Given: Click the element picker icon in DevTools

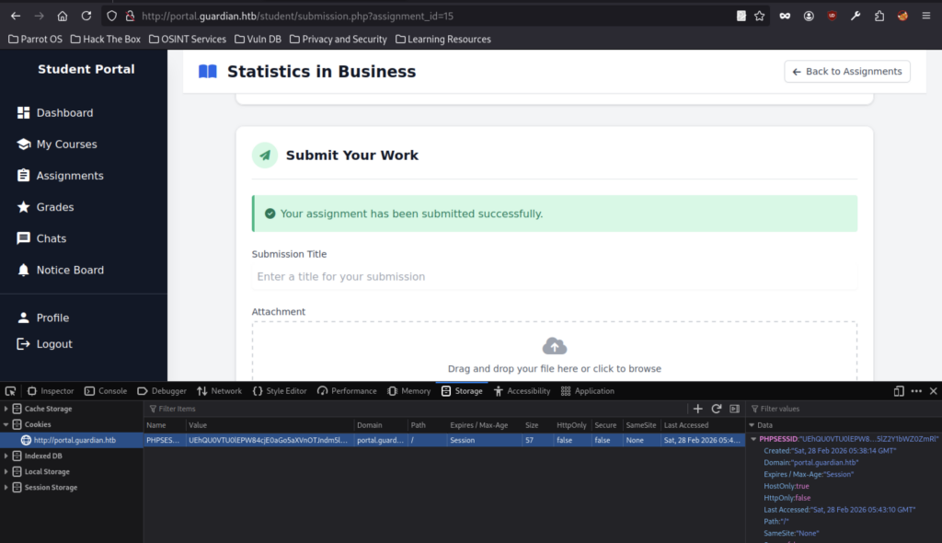Looking at the screenshot, I should pyautogui.click(x=10, y=391).
